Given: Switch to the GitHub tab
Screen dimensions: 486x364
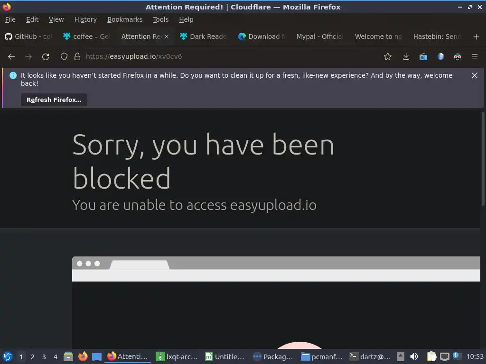Looking at the screenshot, I should (29, 36).
